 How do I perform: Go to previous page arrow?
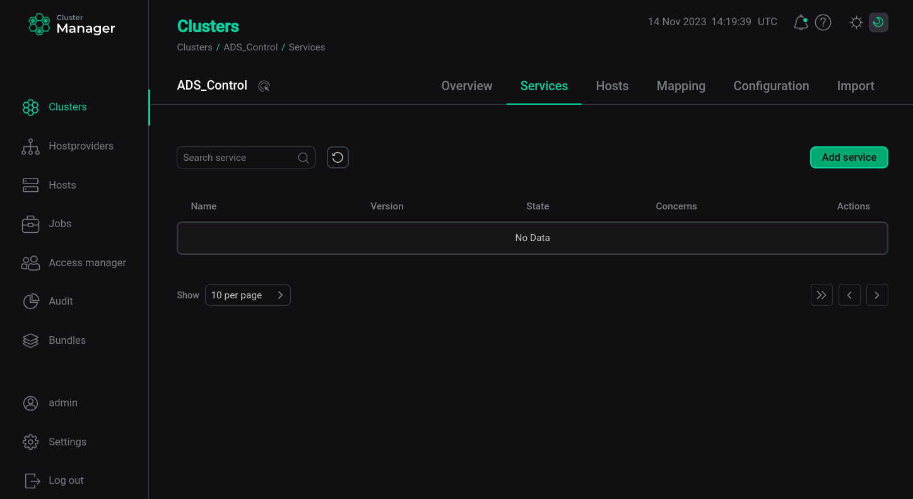(x=849, y=295)
